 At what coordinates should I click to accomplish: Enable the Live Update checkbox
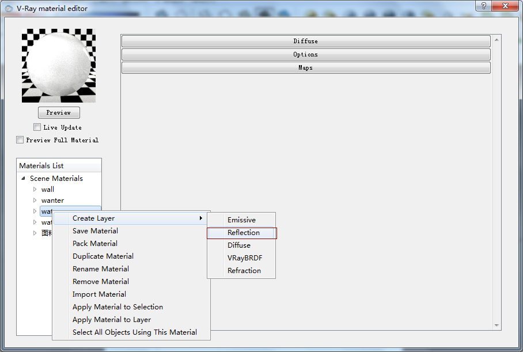(x=37, y=127)
